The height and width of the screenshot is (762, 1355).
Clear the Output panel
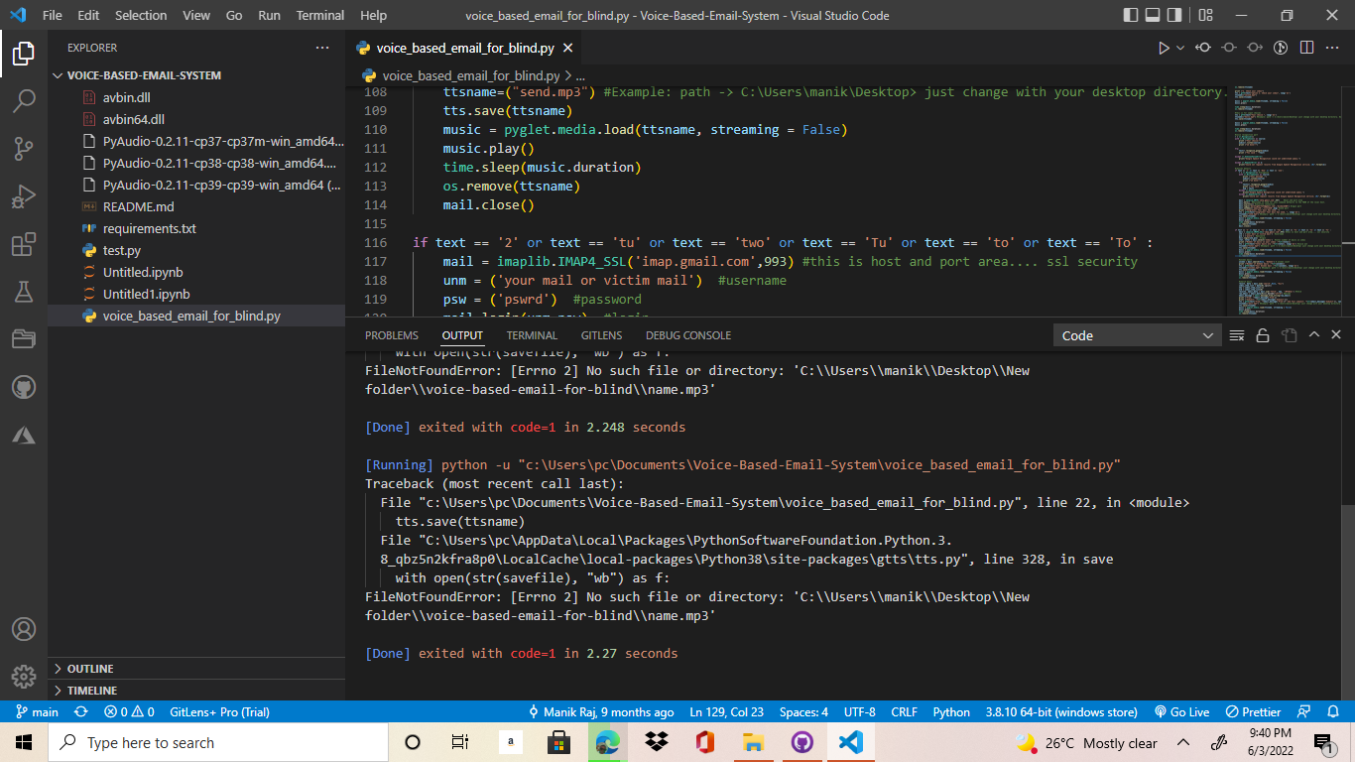(1236, 335)
